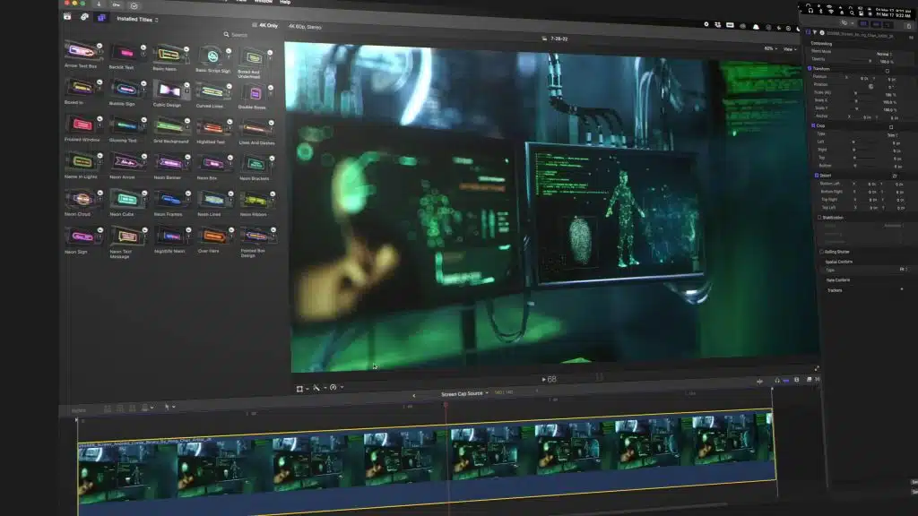Click the Wi-Fi icon in menu bar
Image resolution: width=918 pixels, height=516 pixels.
830,11
